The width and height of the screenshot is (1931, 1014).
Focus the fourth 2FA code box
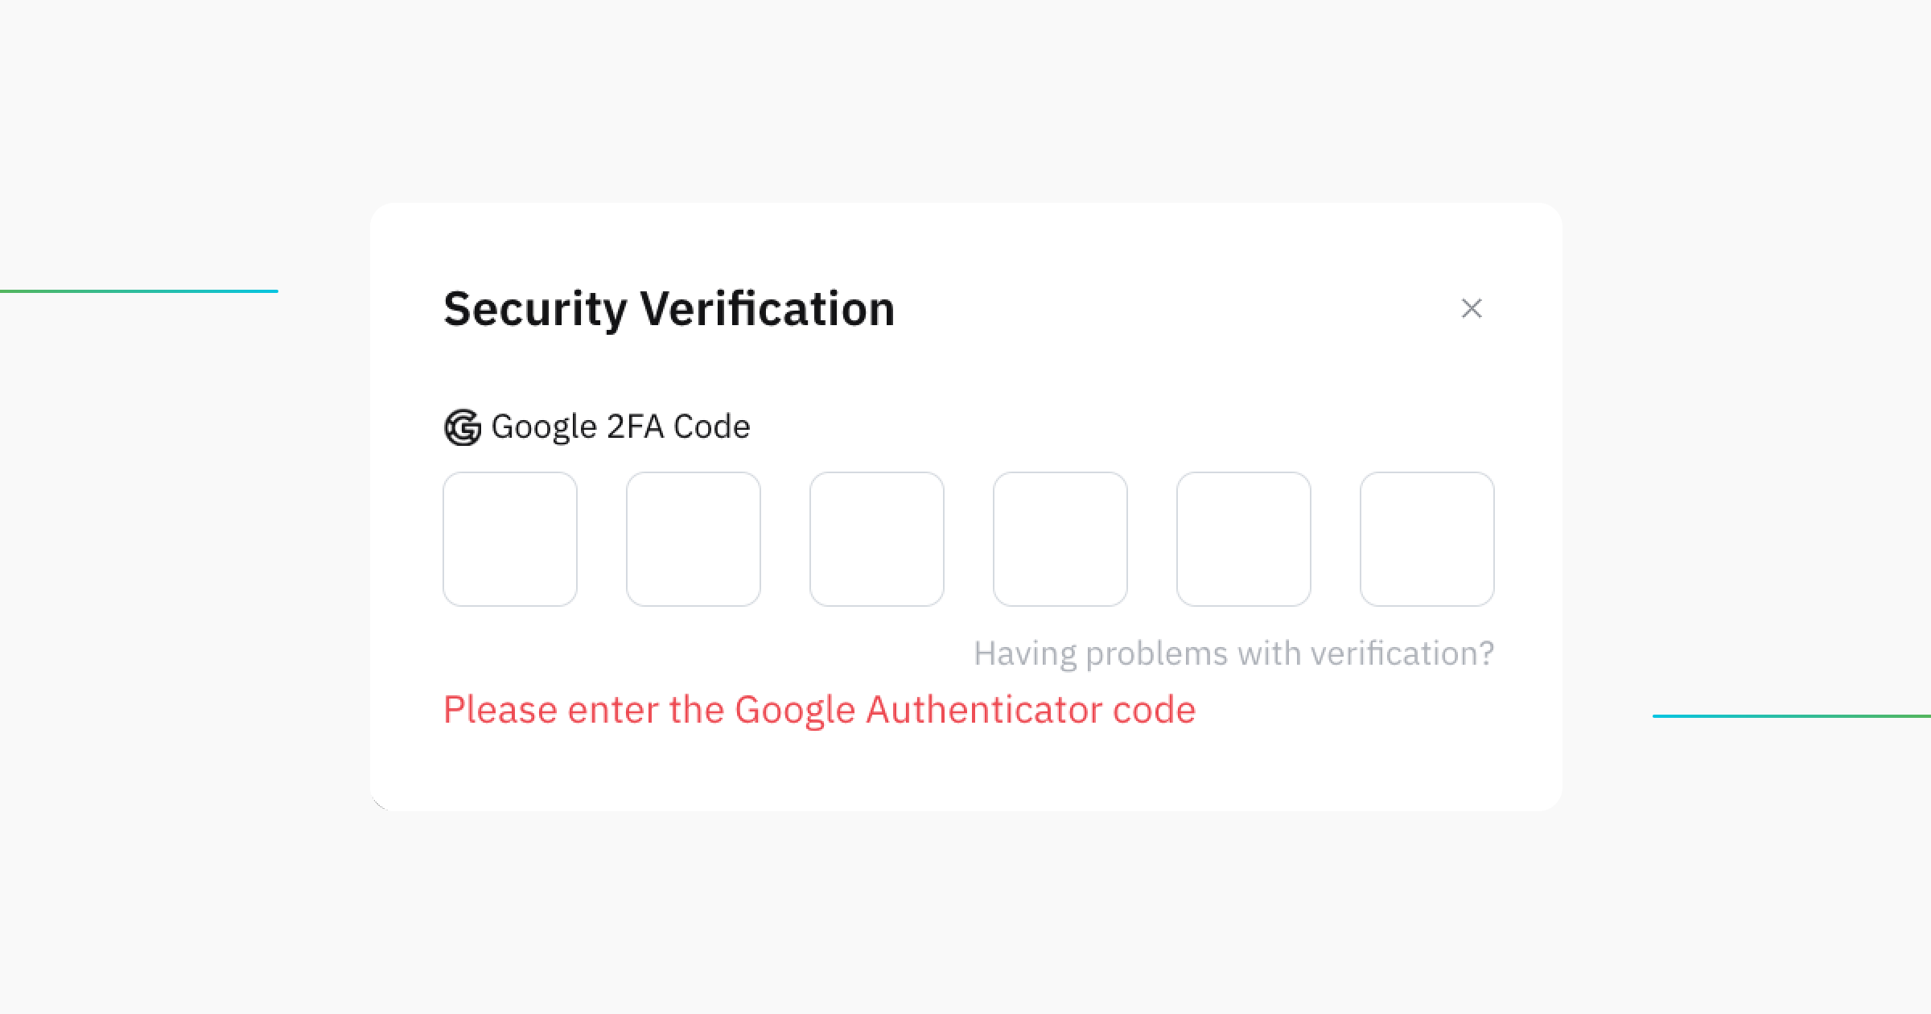coord(1060,539)
